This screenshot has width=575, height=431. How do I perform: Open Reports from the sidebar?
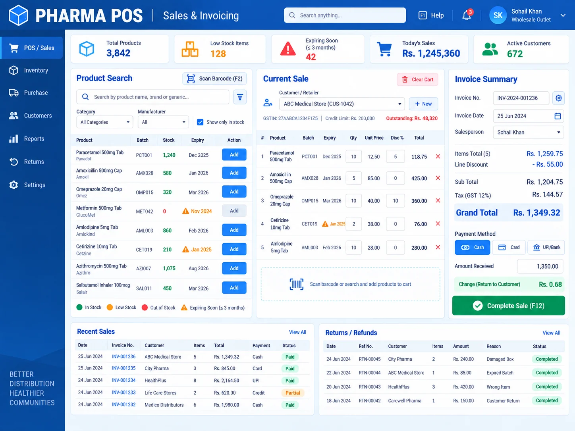coord(32,139)
